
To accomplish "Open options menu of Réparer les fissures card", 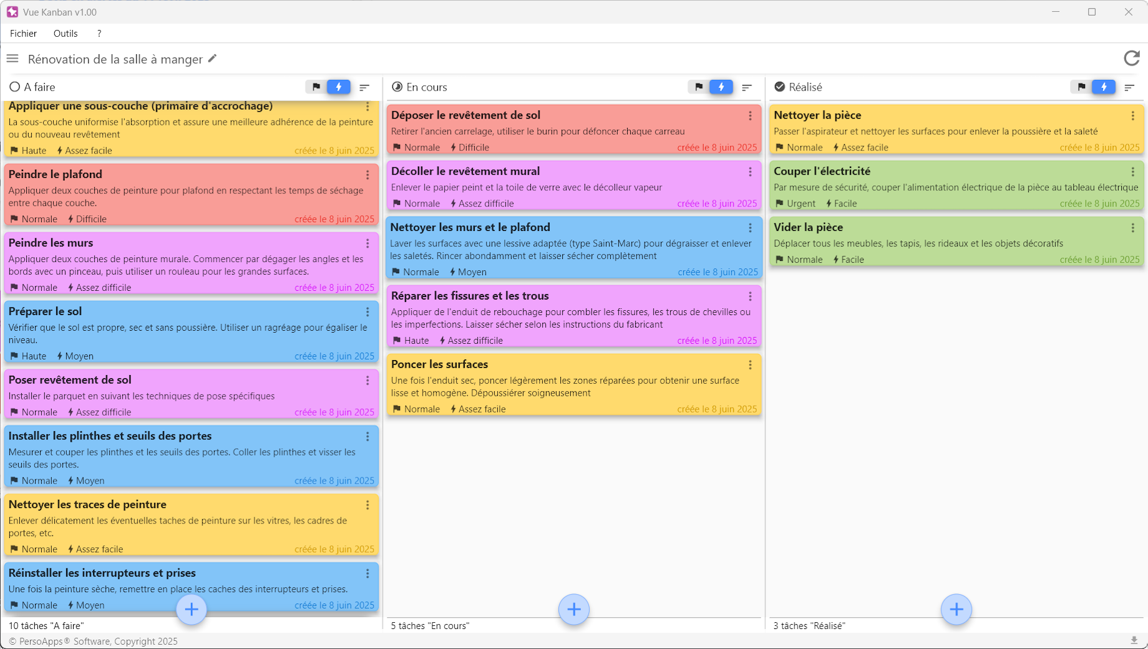I will 750,296.
